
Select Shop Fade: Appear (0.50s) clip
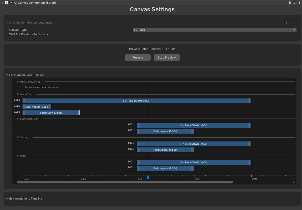pos(165,168)
